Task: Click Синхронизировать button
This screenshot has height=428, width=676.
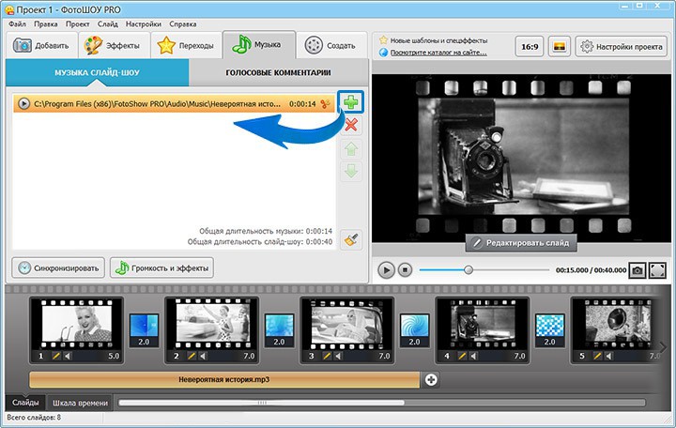Action: [58, 268]
